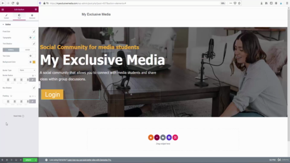Open the History icon in footer
Viewport: 290px width, 163px height.
click(11, 160)
